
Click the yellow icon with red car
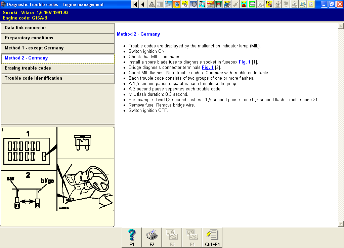pyautogui.click(x=244, y=4)
